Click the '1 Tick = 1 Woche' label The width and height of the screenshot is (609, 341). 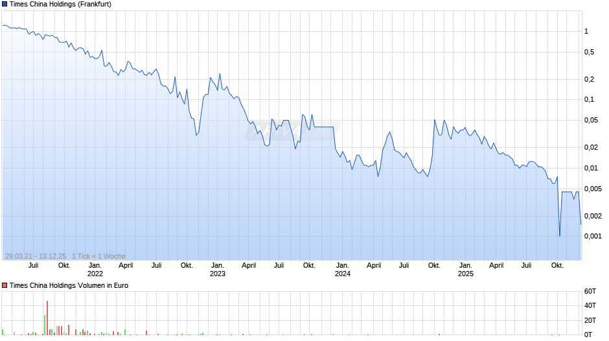[98, 256]
